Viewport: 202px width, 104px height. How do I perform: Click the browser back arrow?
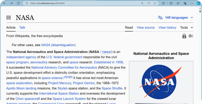pyautogui.click(x=4, y=3)
